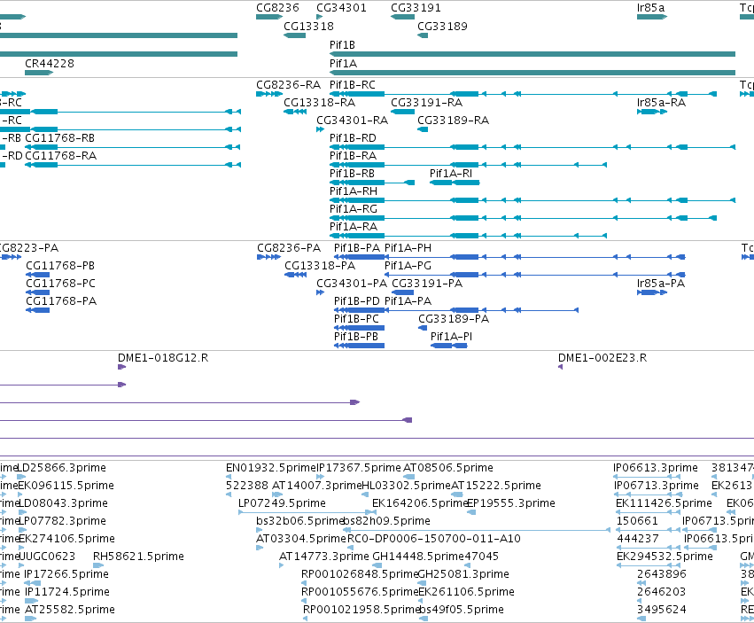Viewport: 754px width, 623px height.
Task: Select protein Pif1B-PC
Action: point(359,328)
